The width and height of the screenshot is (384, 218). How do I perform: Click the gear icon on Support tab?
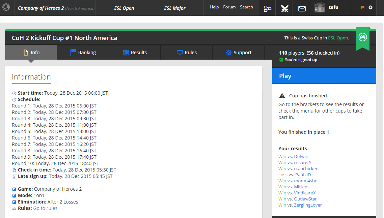click(228, 53)
